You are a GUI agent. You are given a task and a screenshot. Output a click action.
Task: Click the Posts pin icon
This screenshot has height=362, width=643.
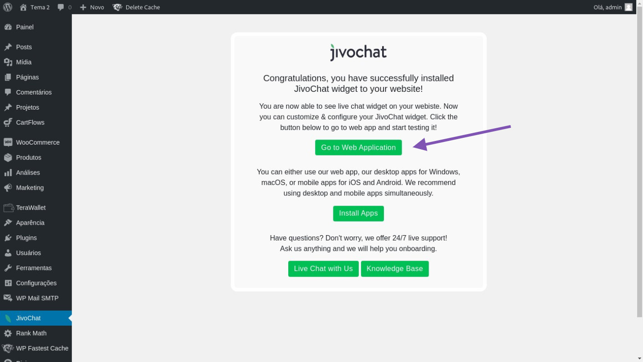(8, 47)
